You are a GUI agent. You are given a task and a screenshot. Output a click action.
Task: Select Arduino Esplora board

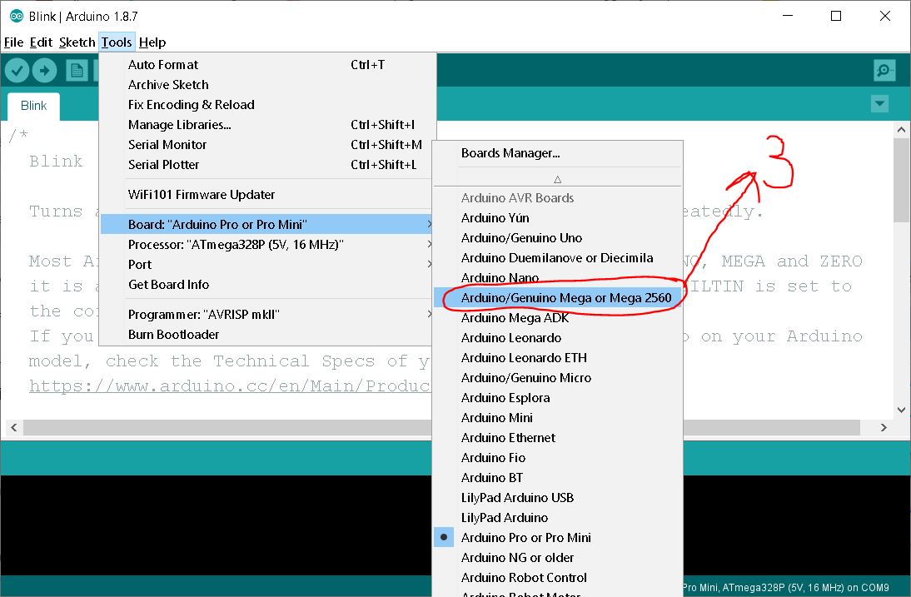point(558,398)
